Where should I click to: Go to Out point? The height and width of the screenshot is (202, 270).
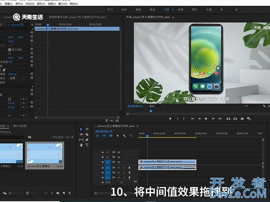pos(220,119)
